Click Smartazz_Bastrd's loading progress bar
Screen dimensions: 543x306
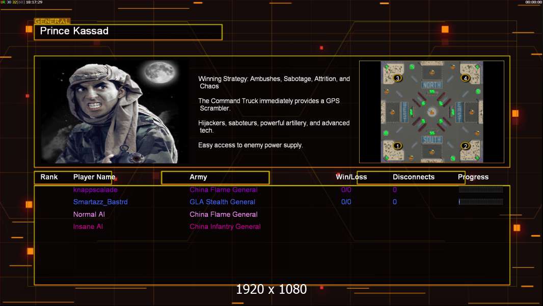pyautogui.click(x=481, y=201)
